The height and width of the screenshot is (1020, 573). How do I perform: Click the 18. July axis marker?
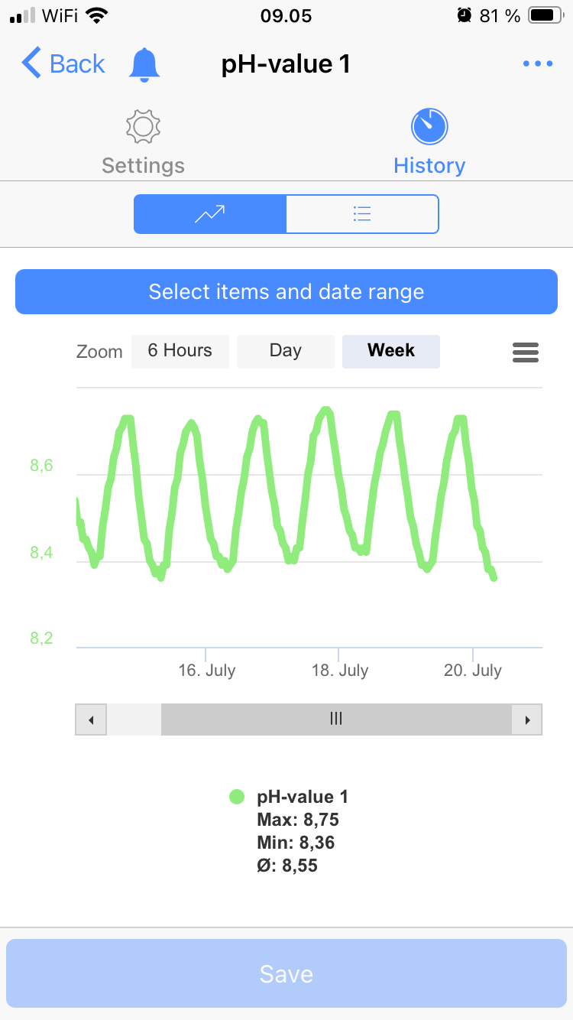(x=339, y=671)
